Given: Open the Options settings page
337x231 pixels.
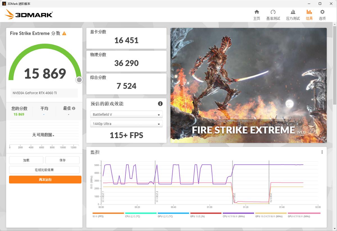Looking at the screenshot, I should (322, 15).
